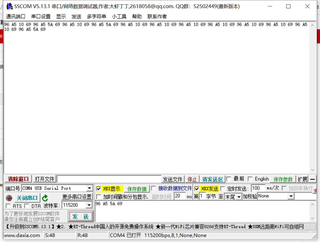320x242 pixels.
Task: Toggle the HEX发送 checkbox
Action: coord(197,189)
